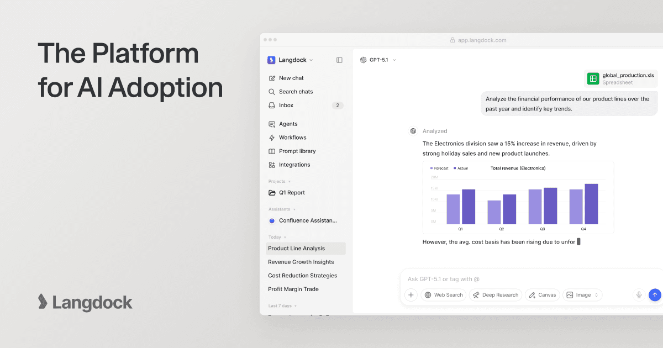
Task: Enable Canvas mode
Action: [x=542, y=295]
